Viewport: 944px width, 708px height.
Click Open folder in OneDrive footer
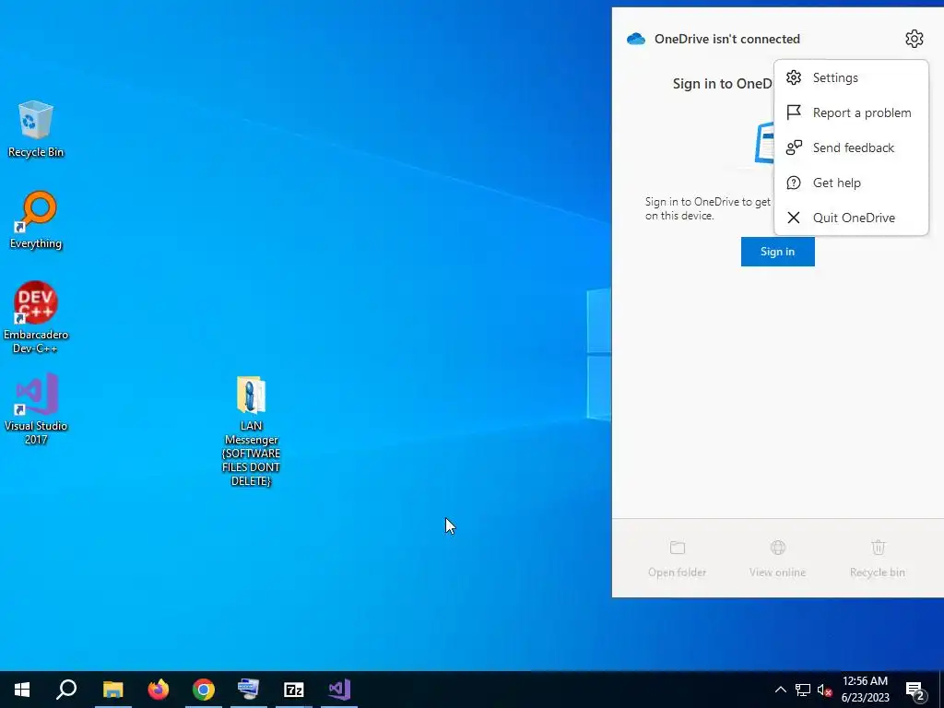[678, 559]
